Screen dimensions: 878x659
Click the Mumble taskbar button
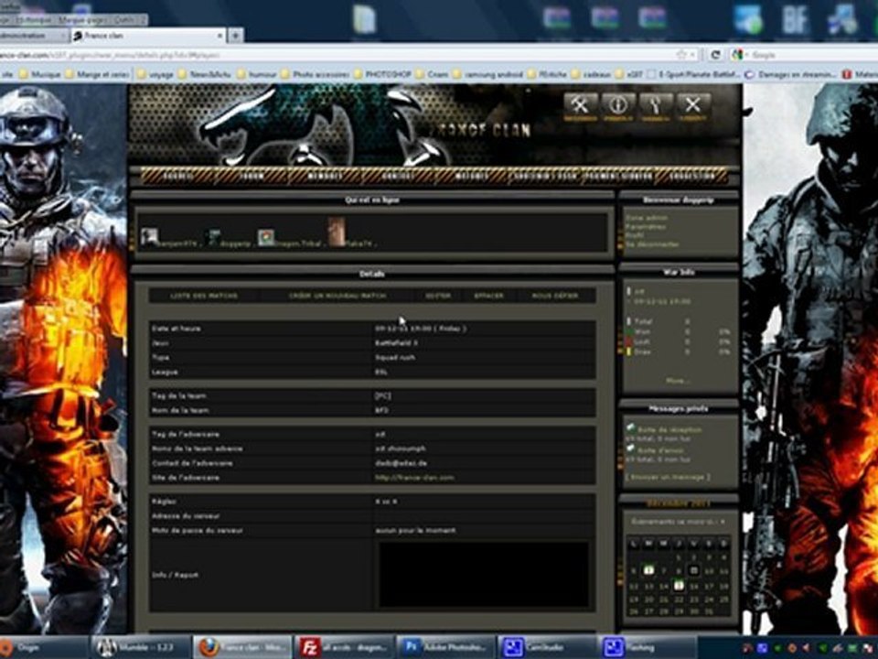pos(140,647)
